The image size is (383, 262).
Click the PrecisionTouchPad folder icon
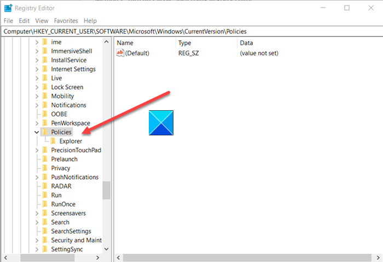pos(45,150)
